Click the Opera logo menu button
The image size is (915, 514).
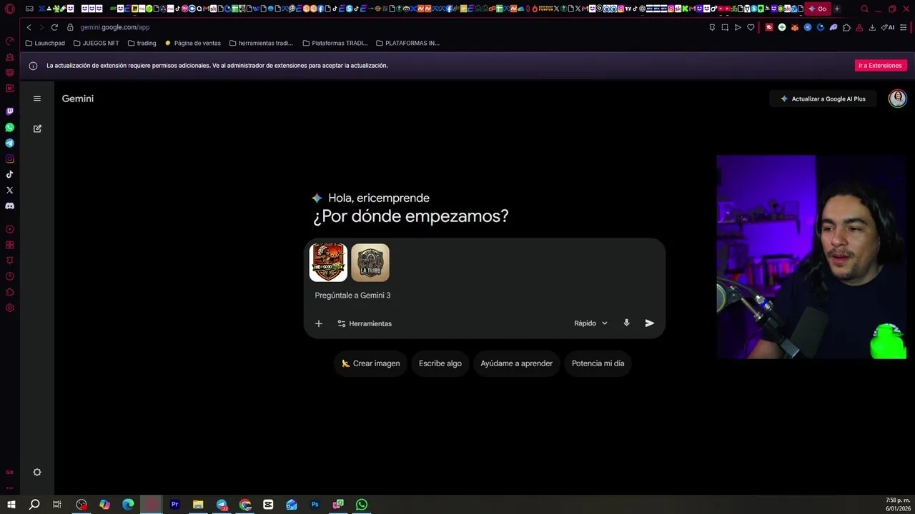tap(9, 9)
